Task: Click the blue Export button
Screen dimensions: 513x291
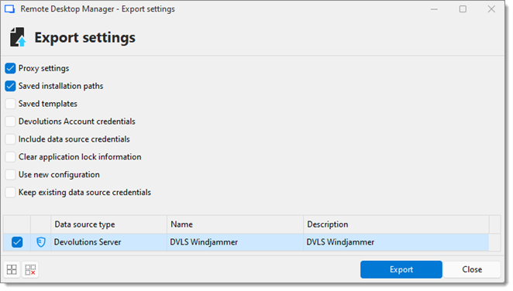Action: coord(401,269)
